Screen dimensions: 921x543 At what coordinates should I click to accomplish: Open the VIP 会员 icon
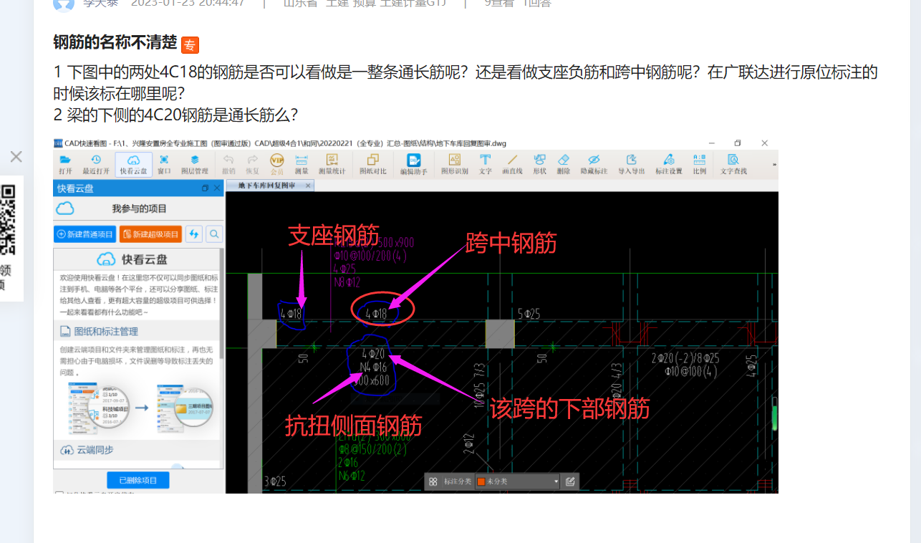(277, 164)
